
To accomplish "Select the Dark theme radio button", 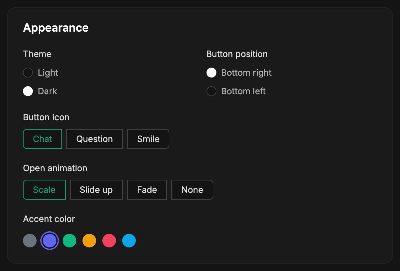I will [28, 91].
